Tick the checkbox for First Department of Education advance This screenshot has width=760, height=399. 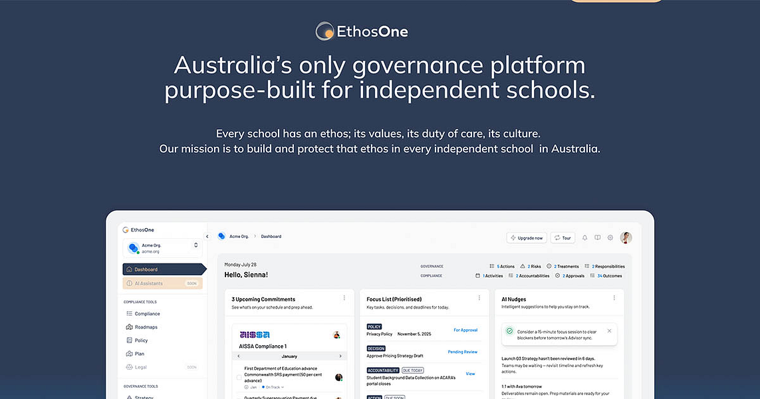[x=239, y=377]
